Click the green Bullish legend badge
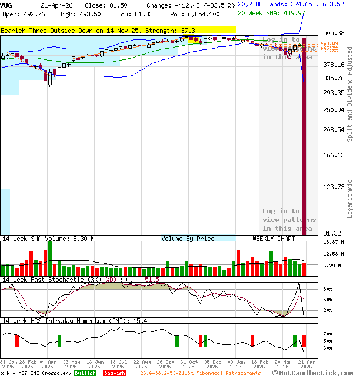 pyautogui.click(x=85, y=373)
